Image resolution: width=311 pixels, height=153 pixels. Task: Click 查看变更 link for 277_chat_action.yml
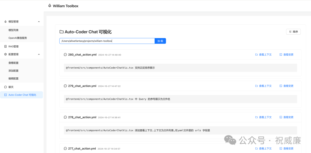[x=287, y=148]
